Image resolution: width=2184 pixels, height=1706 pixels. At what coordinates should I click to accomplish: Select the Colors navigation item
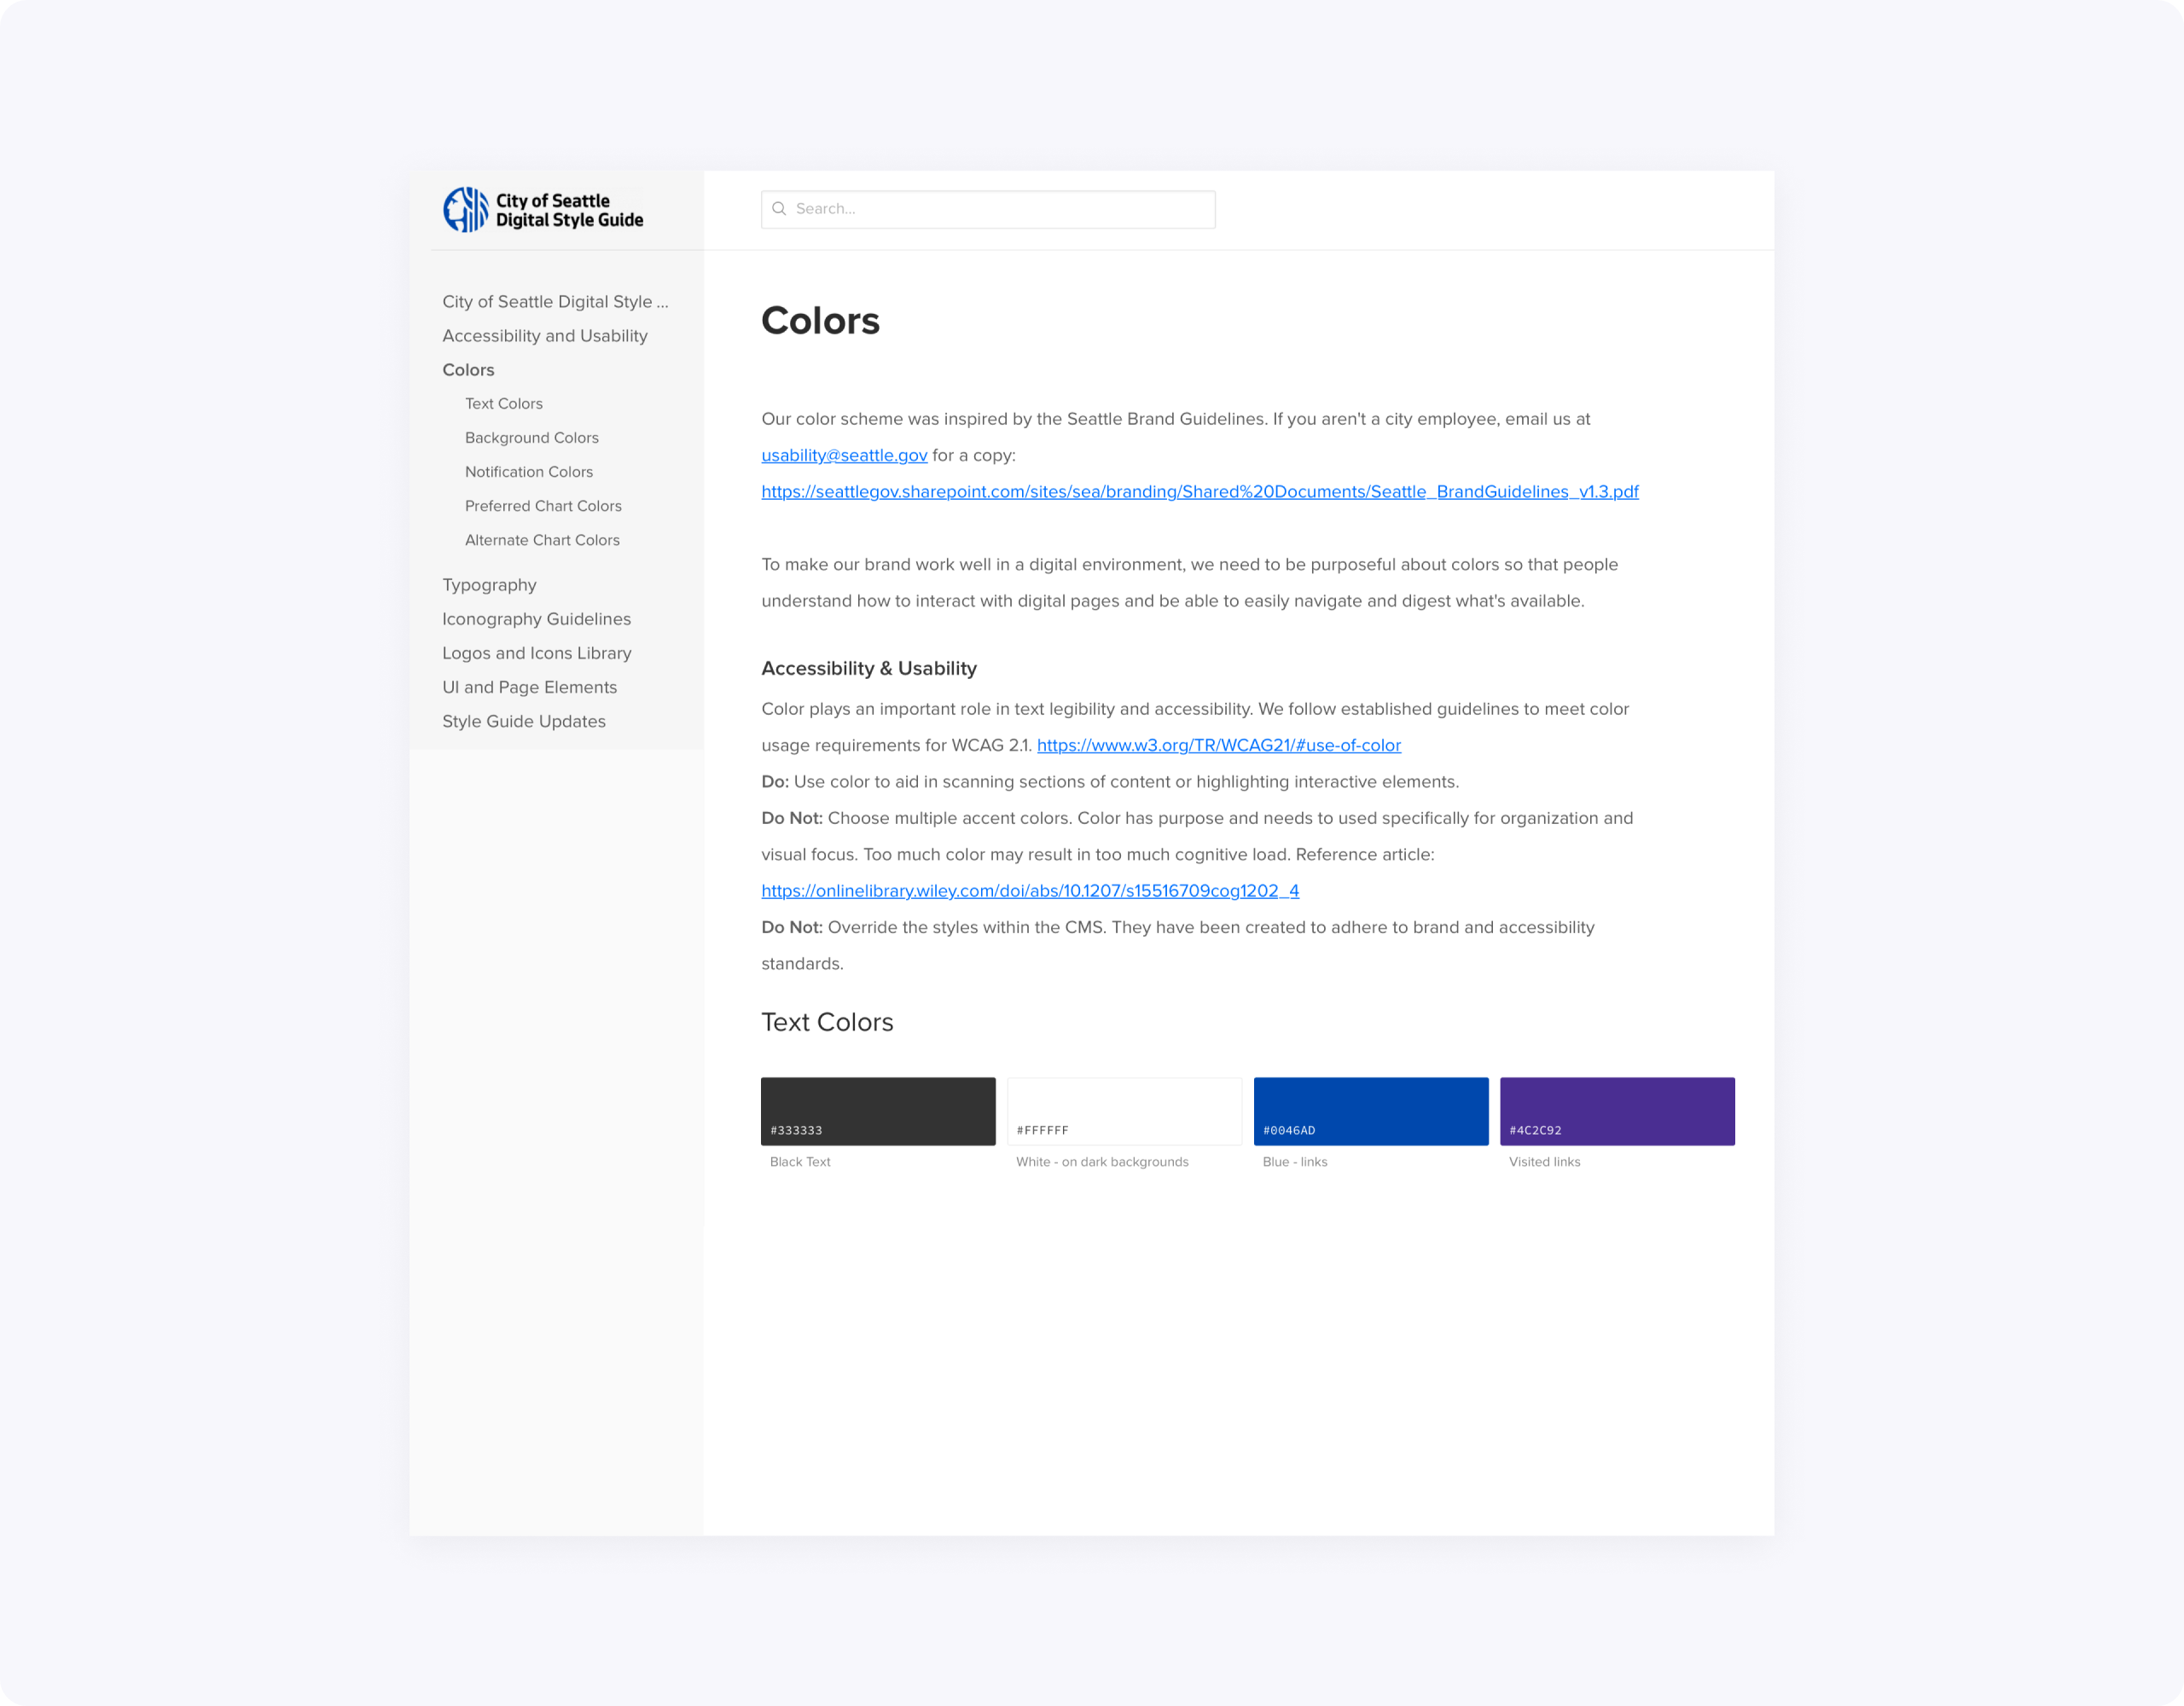pyautogui.click(x=468, y=368)
